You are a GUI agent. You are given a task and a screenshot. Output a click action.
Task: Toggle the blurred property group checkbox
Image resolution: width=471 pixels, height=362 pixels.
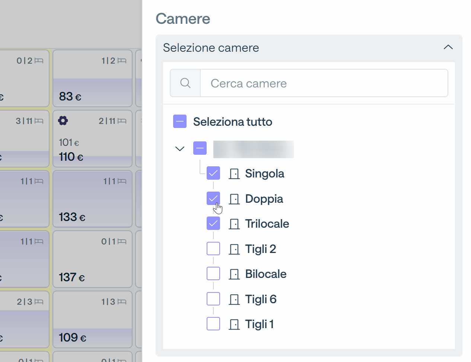click(x=200, y=148)
